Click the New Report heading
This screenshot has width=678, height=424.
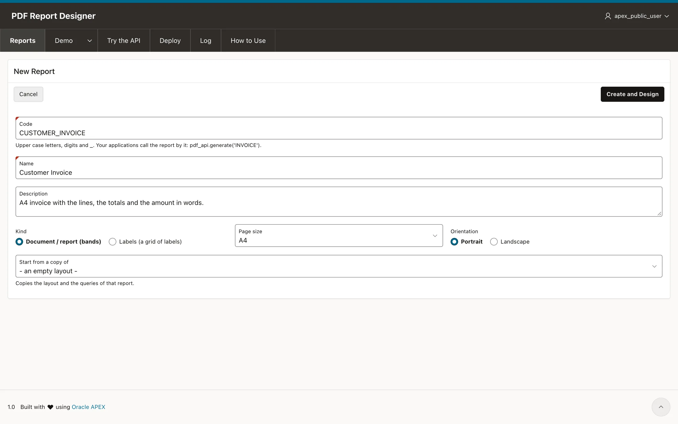point(34,71)
